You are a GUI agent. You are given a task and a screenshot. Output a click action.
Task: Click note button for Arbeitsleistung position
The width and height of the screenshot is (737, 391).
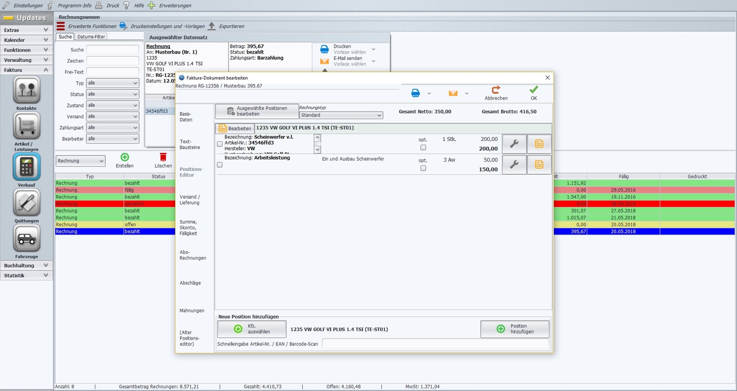[x=539, y=164]
